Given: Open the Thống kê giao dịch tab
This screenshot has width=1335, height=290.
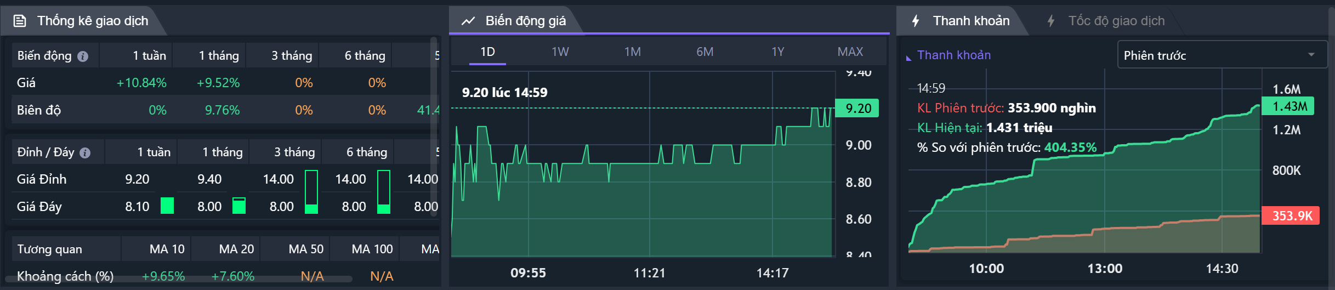Looking at the screenshot, I should tap(82, 21).
